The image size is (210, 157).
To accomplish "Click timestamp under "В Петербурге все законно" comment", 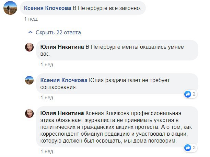I will click(x=31, y=19).
